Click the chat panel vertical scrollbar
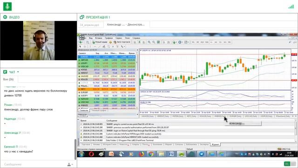Image resolution: width=298 pixels, height=168 pixels. click(75, 149)
